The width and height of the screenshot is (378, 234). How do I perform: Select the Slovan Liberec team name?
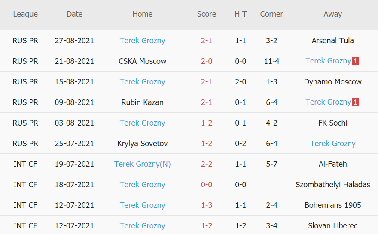point(332,226)
